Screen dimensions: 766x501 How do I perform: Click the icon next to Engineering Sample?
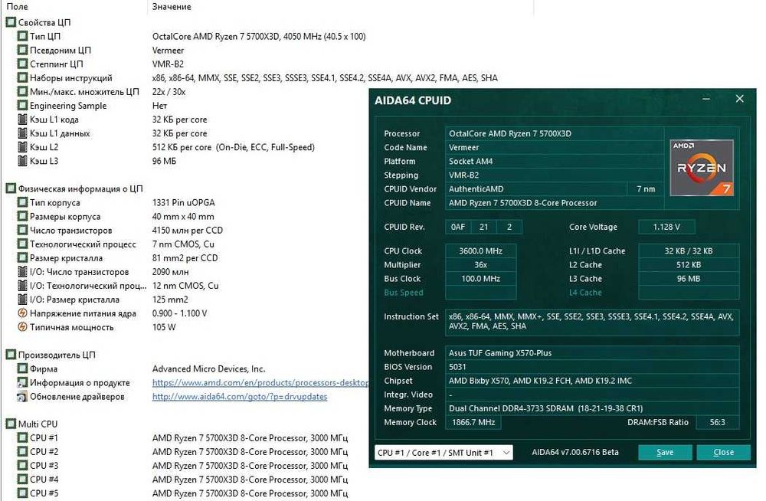tap(22, 106)
